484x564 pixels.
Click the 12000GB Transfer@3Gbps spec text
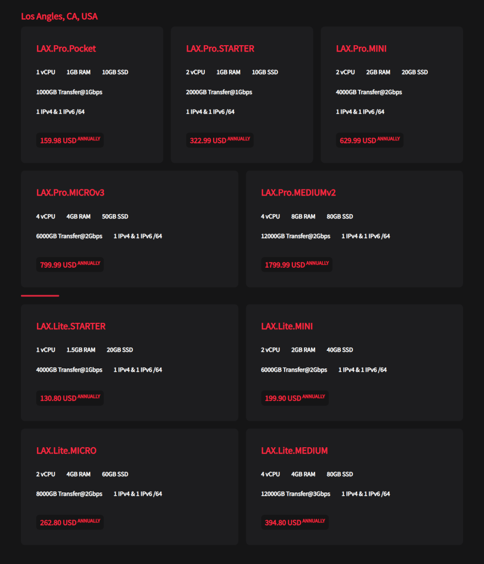(296, 494)
